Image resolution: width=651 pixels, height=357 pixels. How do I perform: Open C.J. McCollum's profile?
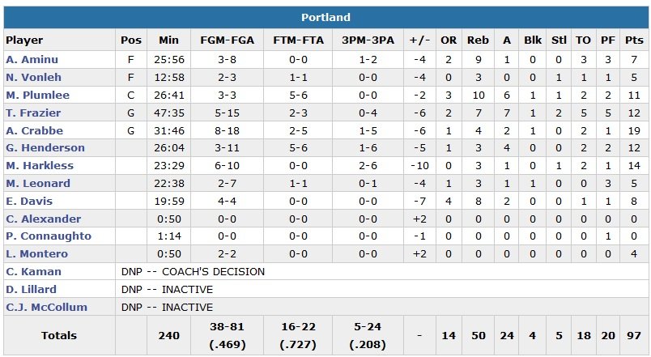click(x=46, y=308)
